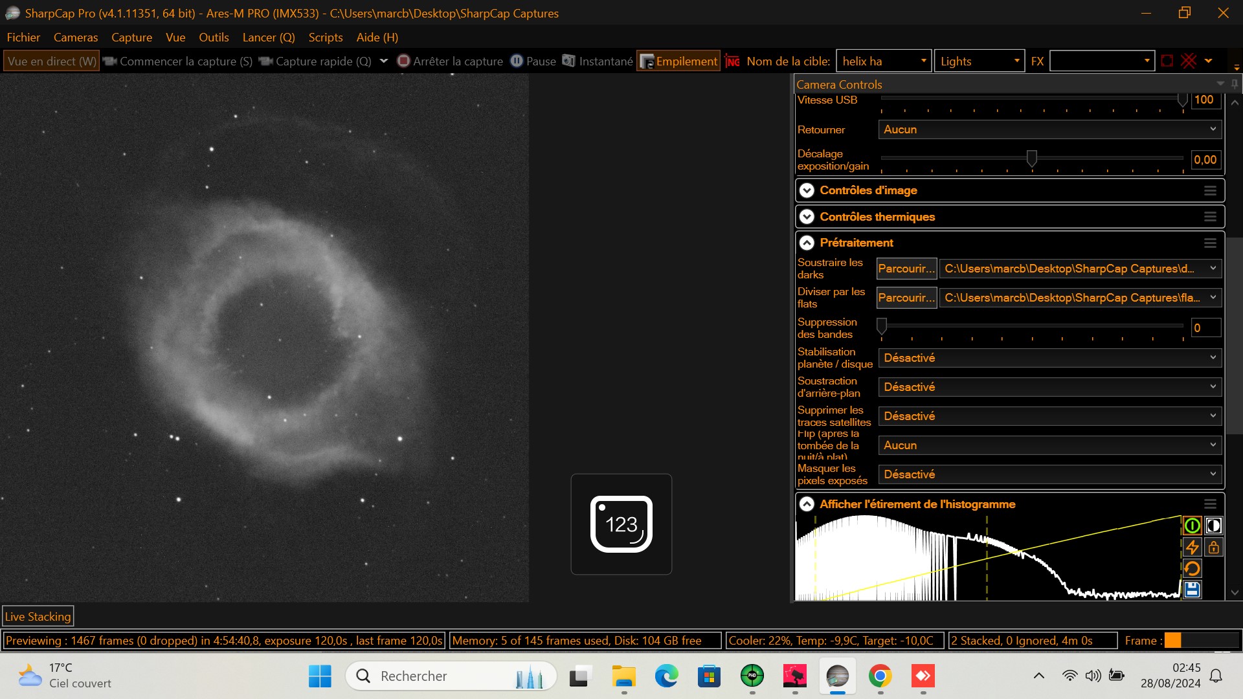Click the Instantané snapshot icon

(x=568, y=61)
